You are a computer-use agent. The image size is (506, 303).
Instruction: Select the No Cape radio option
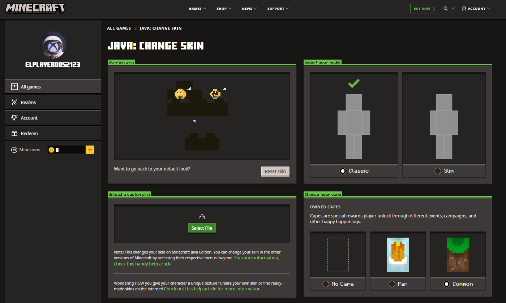(326, 284)
